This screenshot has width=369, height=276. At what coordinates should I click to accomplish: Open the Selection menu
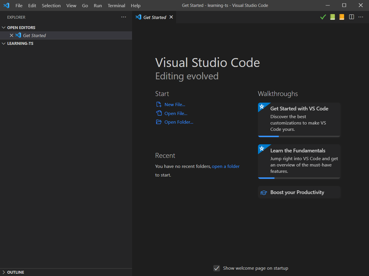tap(51, 5)
